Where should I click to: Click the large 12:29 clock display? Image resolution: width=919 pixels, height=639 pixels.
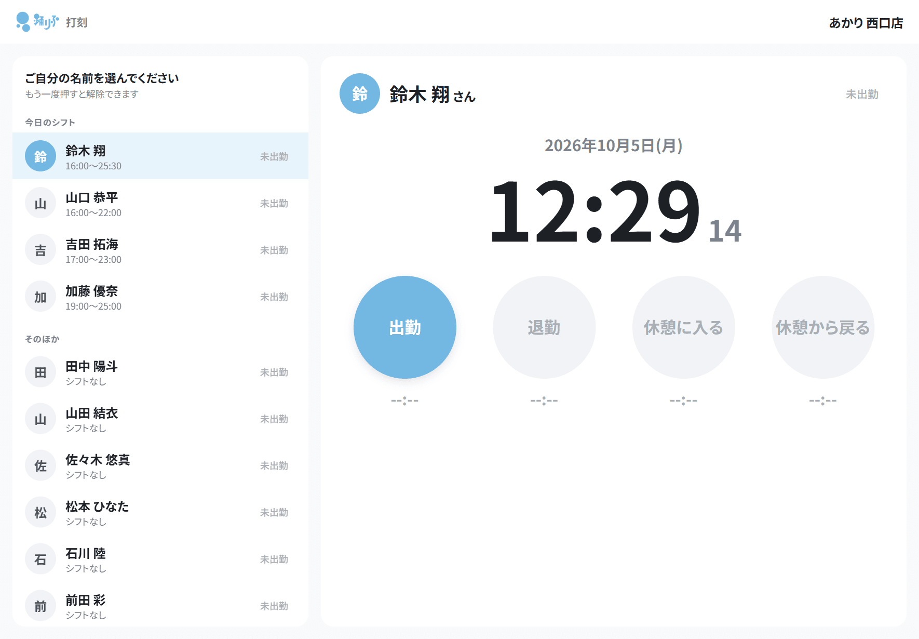(x=596, y=210)
